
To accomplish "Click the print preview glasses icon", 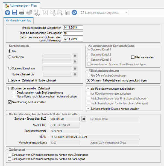I will point(37,13).
